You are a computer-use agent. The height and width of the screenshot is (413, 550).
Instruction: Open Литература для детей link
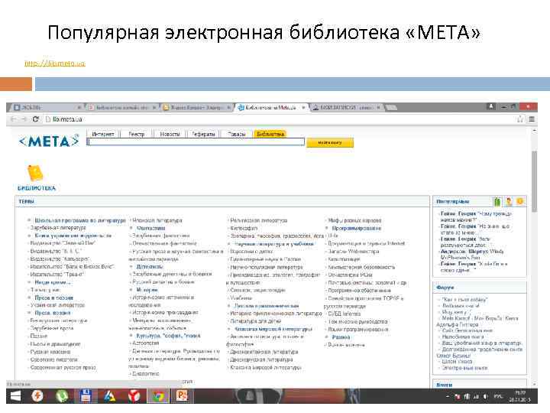click(255, 321)
